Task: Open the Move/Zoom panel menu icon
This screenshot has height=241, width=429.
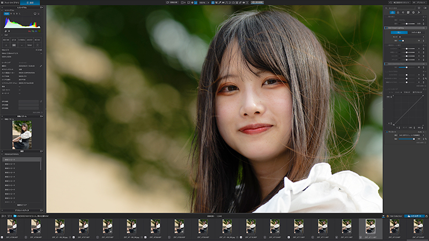Action: tap(42, 116)
